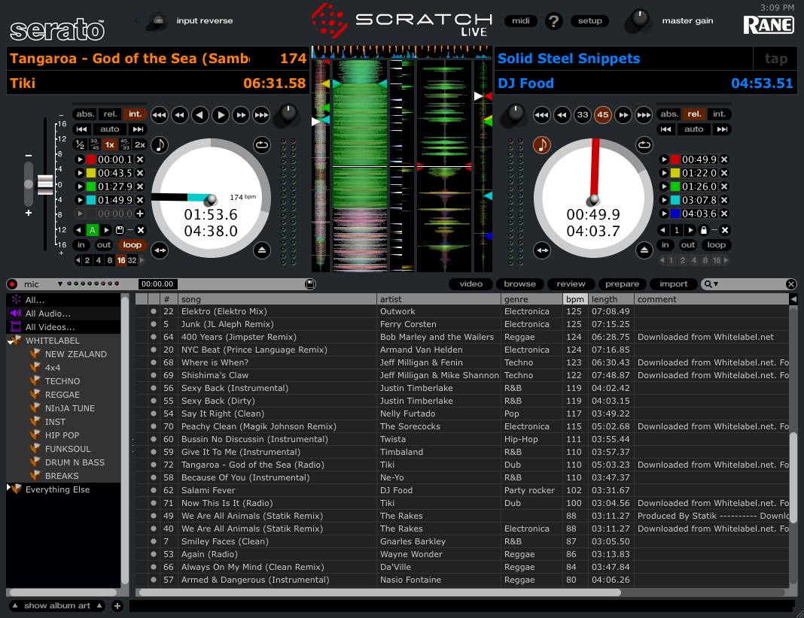The height and width of the screenshot is (618, 804).
Task: Delete left deck cue 01:27.9
Action: click(140, 186)
